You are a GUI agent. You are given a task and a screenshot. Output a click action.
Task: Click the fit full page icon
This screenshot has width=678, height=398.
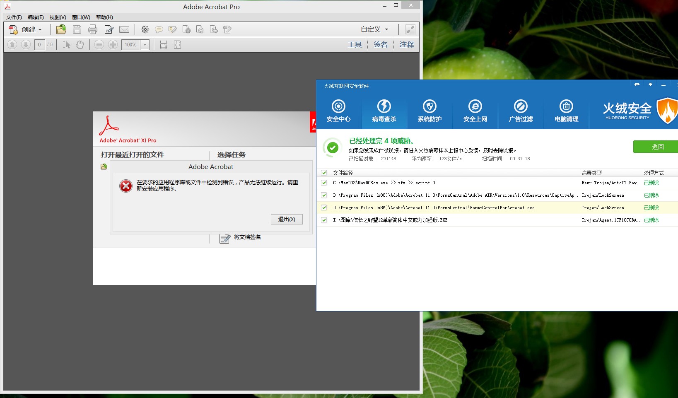pos(177,44)
